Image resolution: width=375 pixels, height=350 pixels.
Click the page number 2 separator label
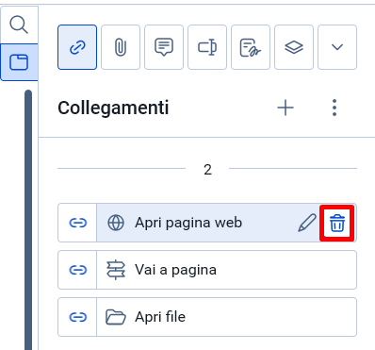tap(207, 170)
